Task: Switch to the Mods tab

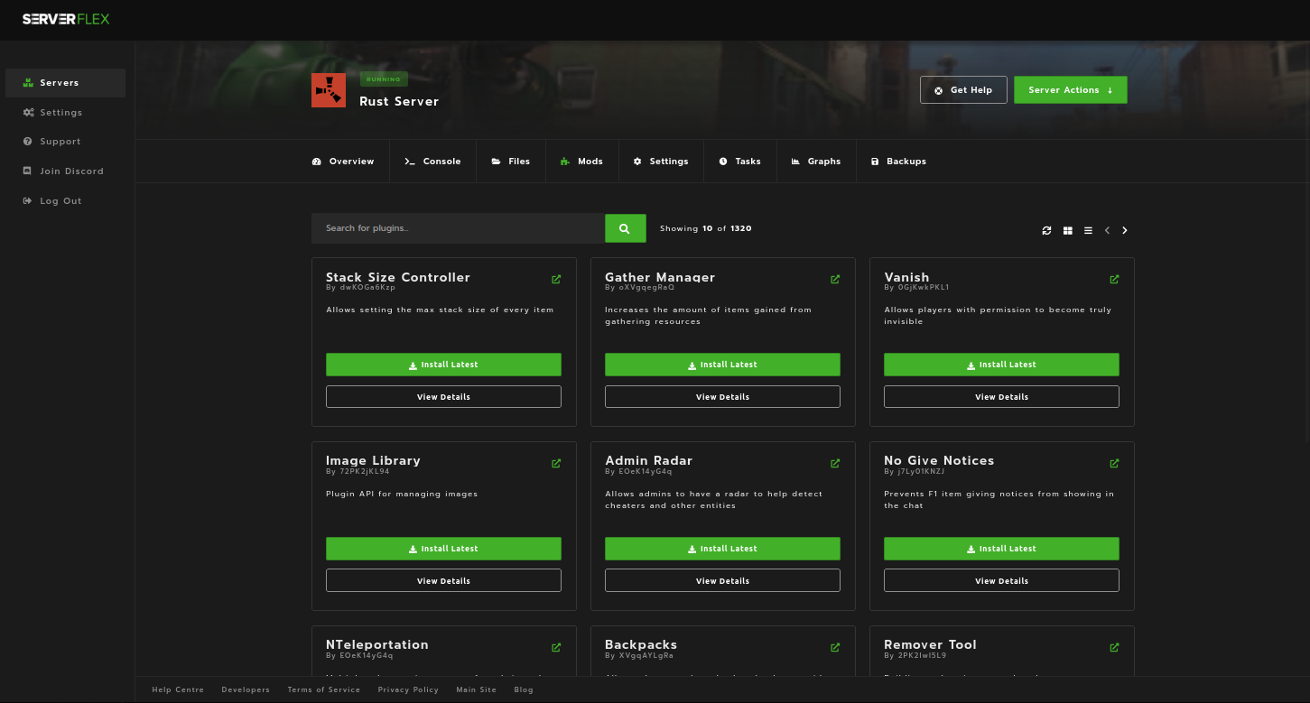Action: pyautogui.click(x=581, y=162)
